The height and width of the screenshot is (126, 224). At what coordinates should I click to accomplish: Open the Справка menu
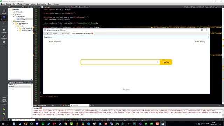56,4
